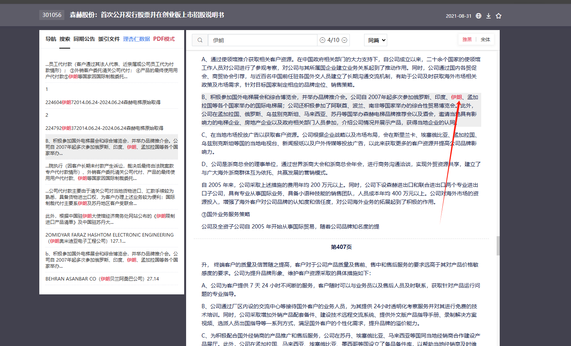
Task: Click the search magnifier icon
Action: (200, 40)
